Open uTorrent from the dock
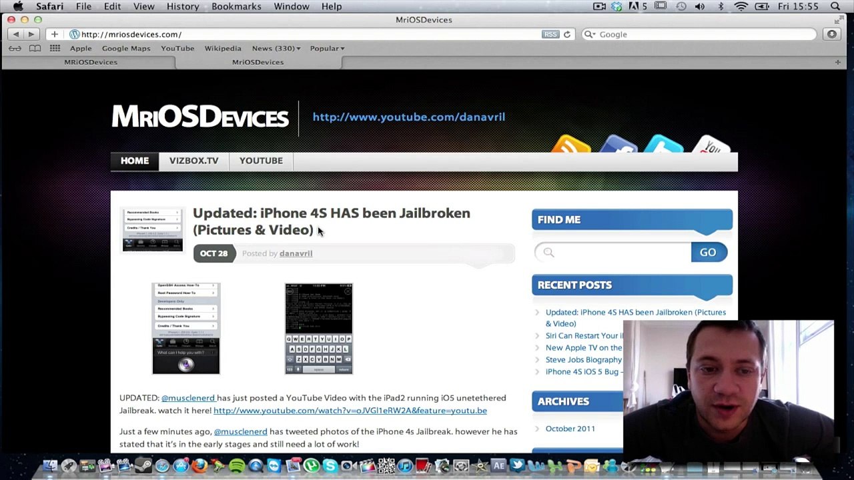Image resolution: width=854 pixels, height=480 pixels. tap(311, 466)
